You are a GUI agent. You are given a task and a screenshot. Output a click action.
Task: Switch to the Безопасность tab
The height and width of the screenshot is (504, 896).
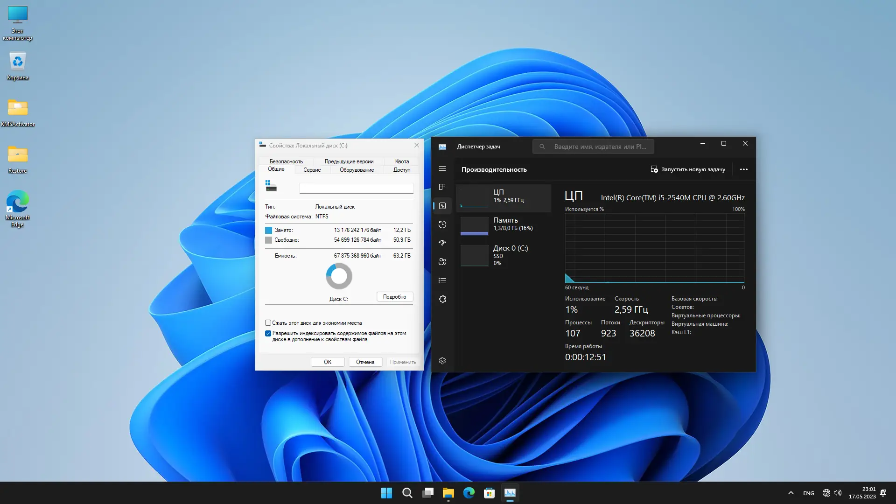[x=286, y=161]
